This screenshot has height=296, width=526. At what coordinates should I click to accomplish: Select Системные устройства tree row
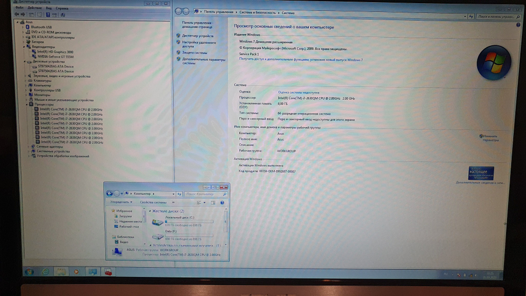point(50,151)
